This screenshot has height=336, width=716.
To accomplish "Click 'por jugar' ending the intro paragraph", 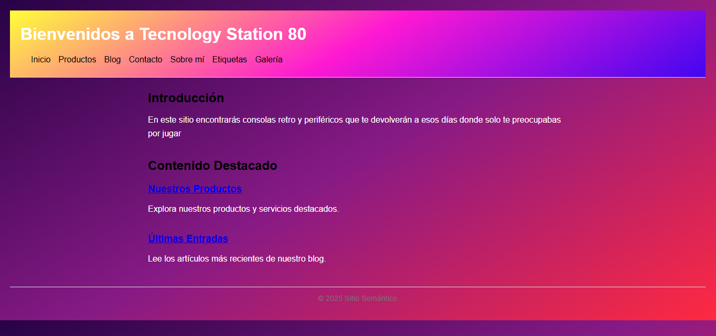I will 164,134.
